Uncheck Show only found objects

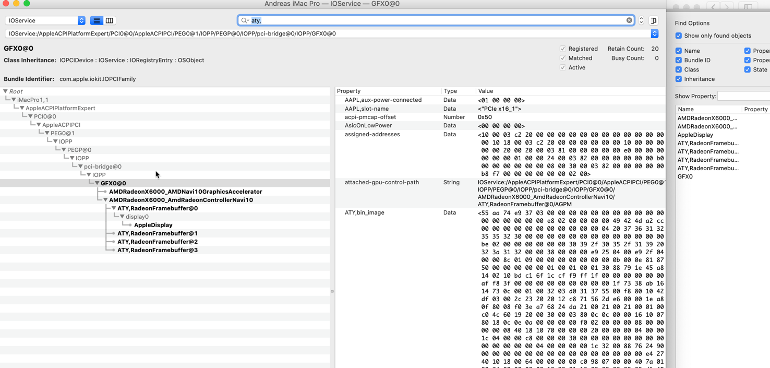pos(679,35)
